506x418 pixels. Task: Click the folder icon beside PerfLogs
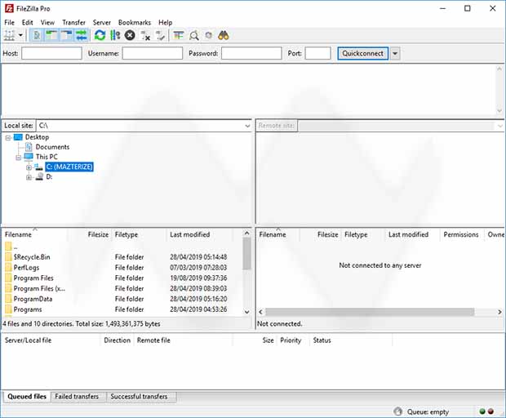(x=8, y=267)
